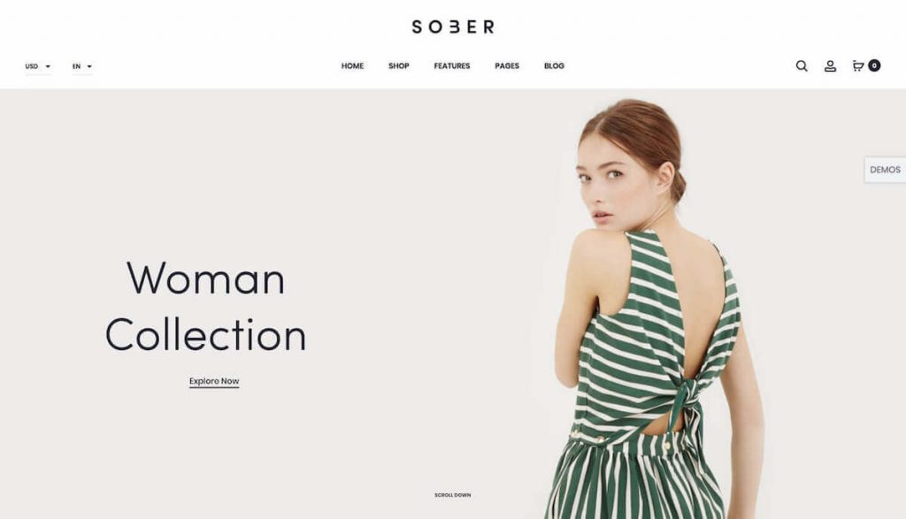Expand the EN language dropdown
The image size is (906, 519).
82,66
